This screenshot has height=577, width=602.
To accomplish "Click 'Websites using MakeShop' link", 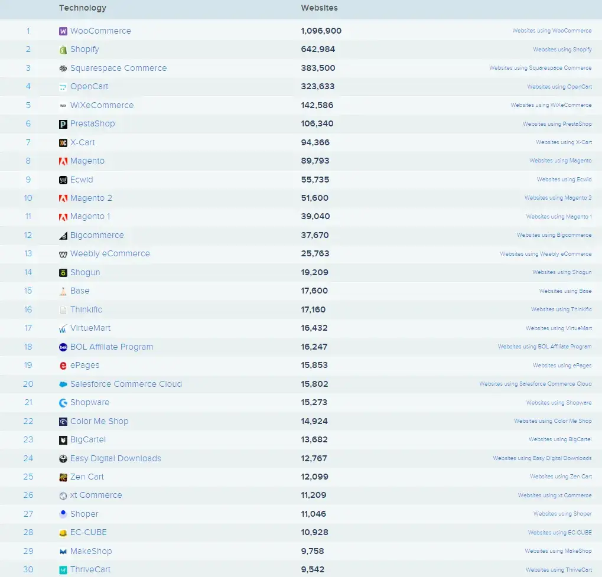I will click(558, 551).
